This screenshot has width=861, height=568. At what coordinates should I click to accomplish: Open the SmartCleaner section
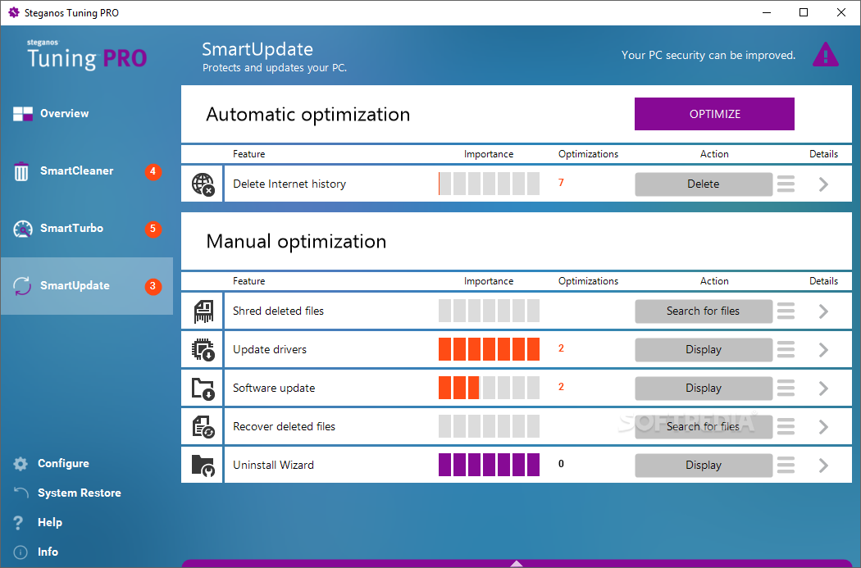[x=87, y=171]
